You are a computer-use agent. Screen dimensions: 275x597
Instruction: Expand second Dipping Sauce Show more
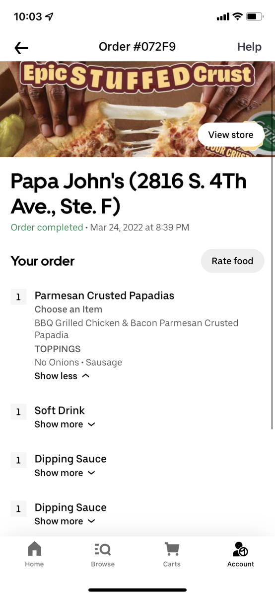click(65, 521)
